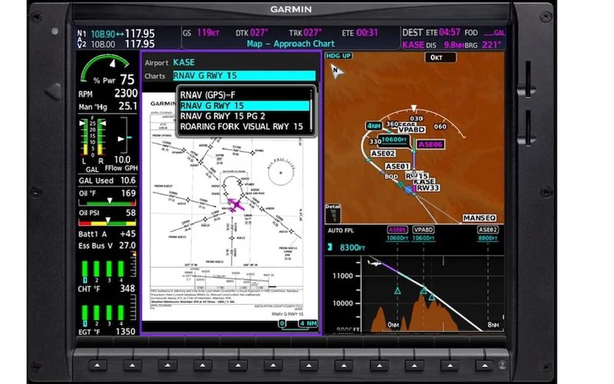Click the RPM 2300 readout
This screenshot has width=614, height=384.
pyautogui.click(x=107, y=94)
